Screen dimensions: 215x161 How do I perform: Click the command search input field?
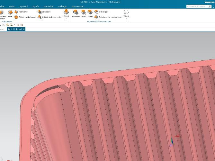[196, 6]
